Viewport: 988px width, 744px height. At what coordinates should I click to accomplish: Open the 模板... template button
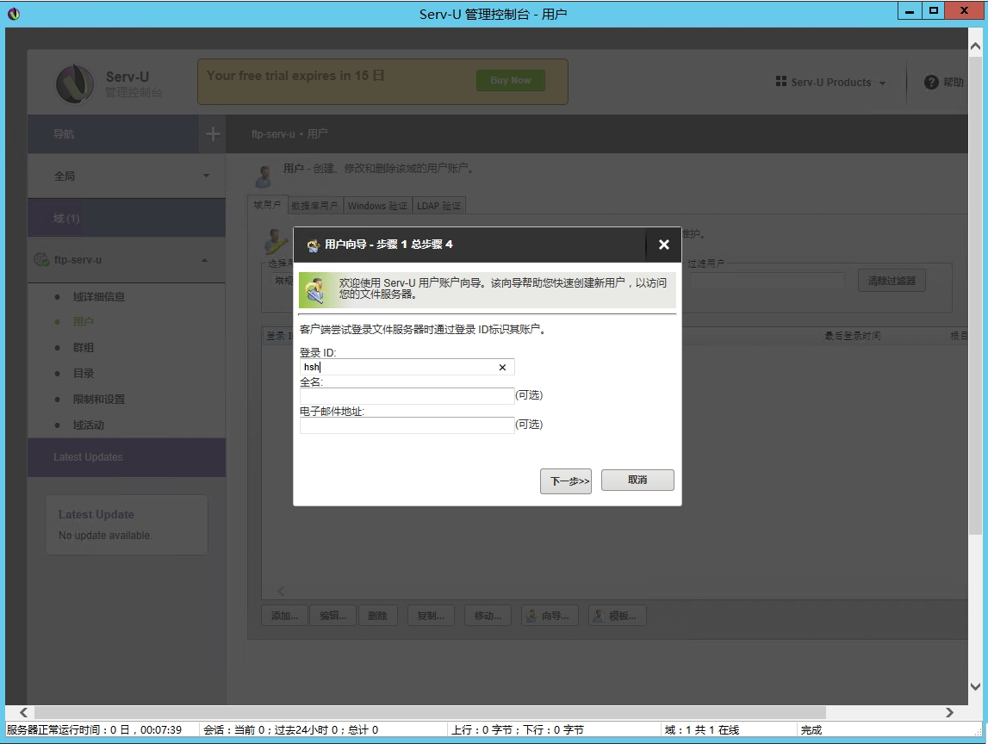pyautogui.click(x=617, y=616)
